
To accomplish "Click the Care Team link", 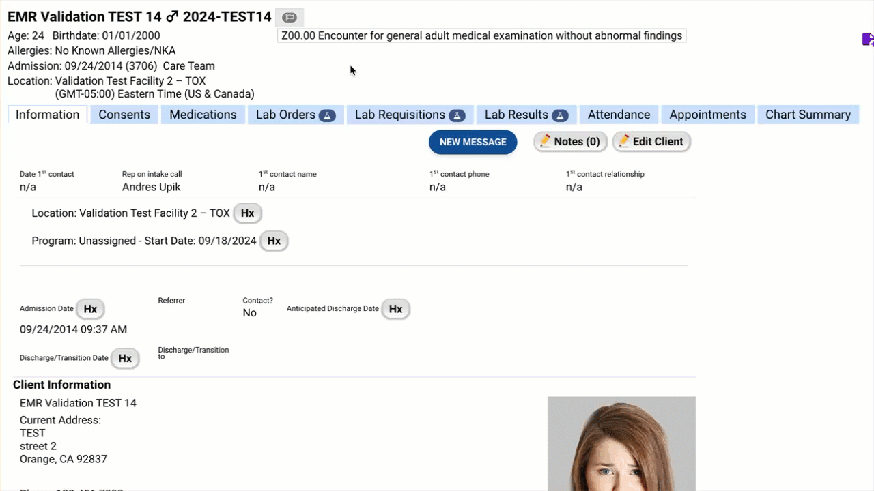I will point(188,66).
